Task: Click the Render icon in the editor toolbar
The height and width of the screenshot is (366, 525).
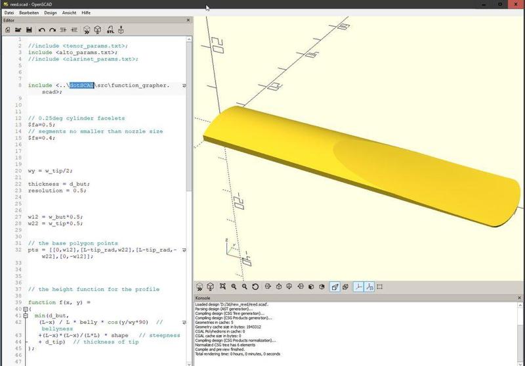Action: [97, 30]
